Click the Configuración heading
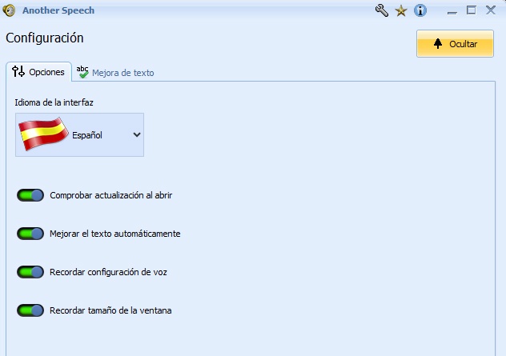This screenshot has width=506, height=356. 45,38
